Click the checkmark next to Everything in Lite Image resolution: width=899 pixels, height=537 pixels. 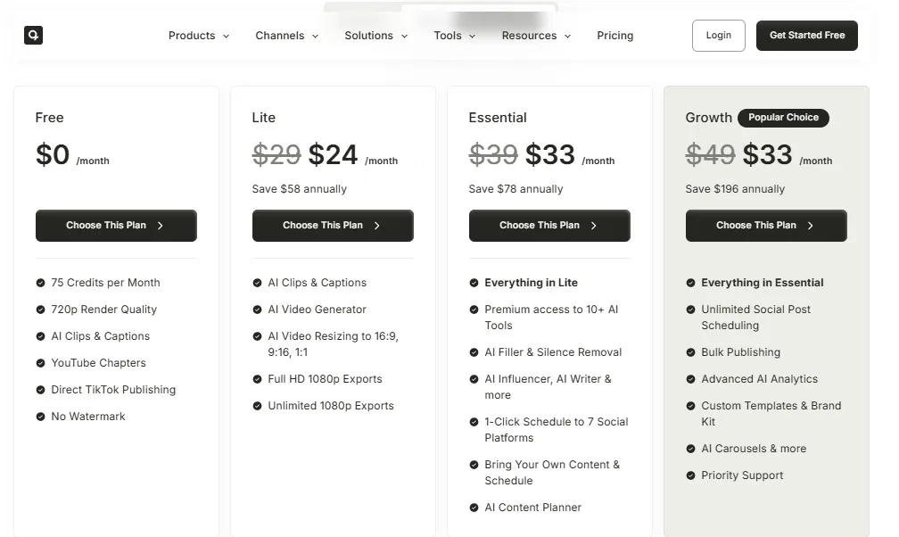coord(473,283)
